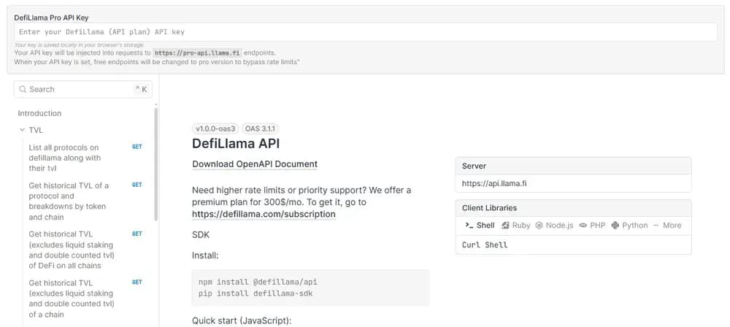Choose the Ruby client library icon
Screen dimensions: 730x327
point(505,226)
